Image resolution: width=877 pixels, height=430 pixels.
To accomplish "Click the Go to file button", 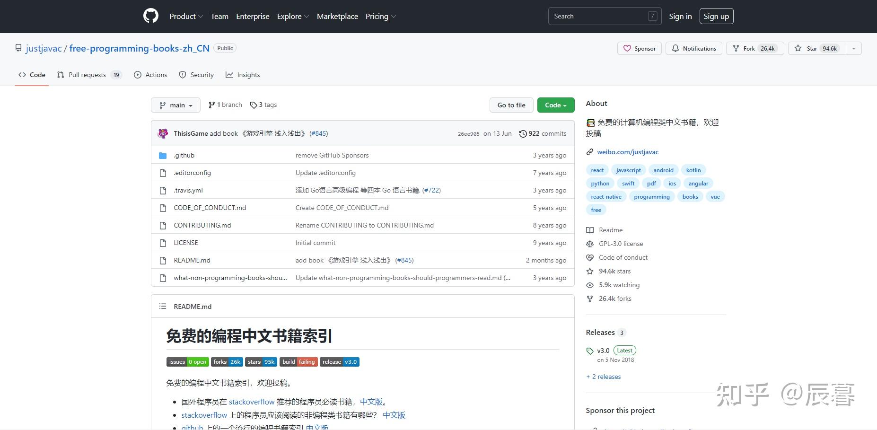I will (x=511, y=105).
